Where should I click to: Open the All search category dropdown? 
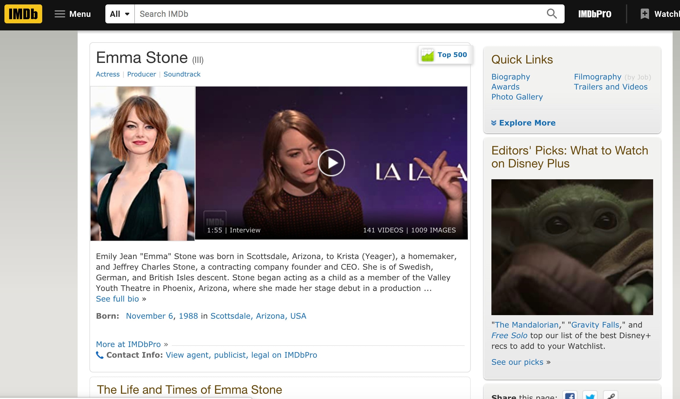tap(120, 14)
